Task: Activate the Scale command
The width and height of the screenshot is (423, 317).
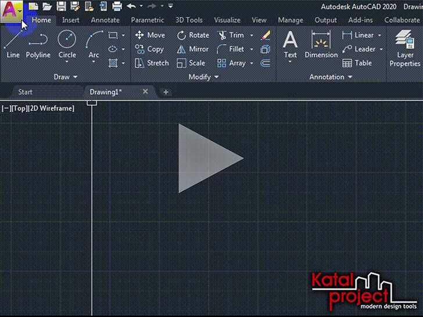Action: coord(191,63)
